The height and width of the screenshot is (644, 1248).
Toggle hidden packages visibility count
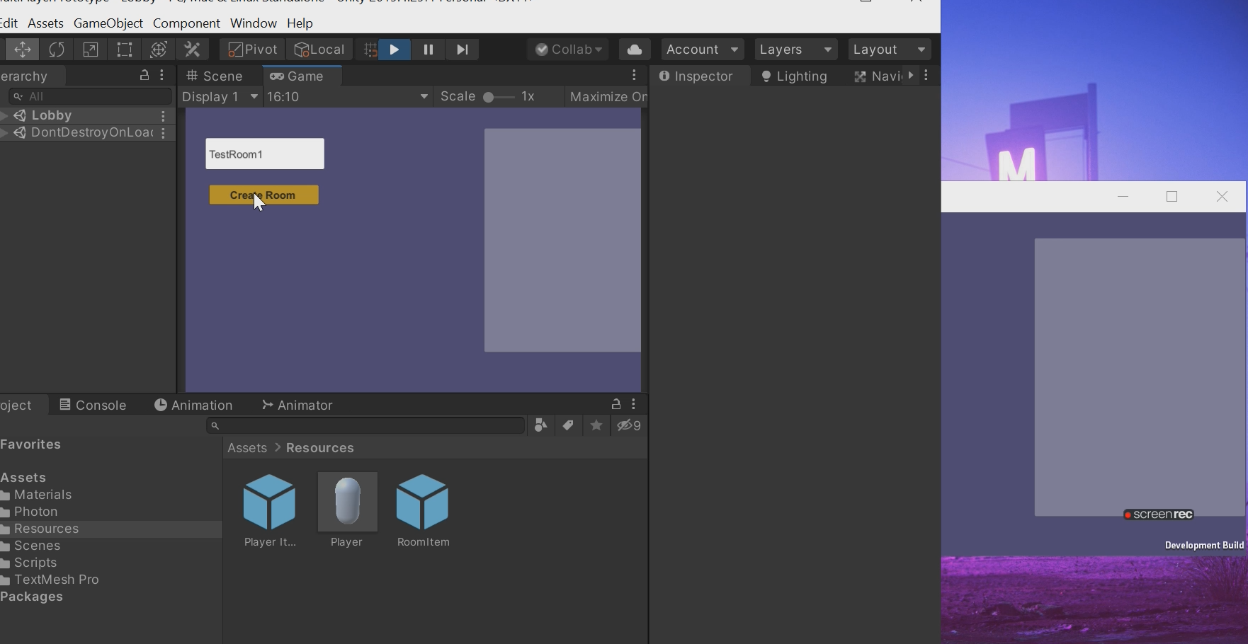629,425
